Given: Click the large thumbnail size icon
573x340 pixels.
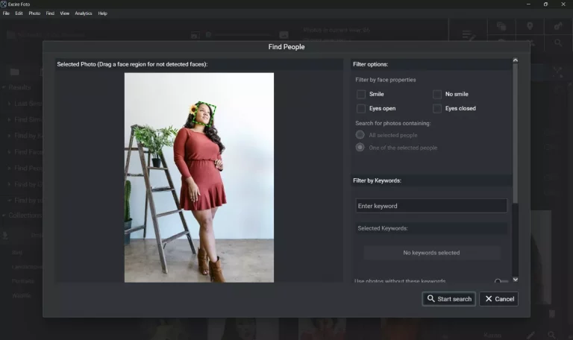Looking at the screenshot, I should tap(284, 35).
